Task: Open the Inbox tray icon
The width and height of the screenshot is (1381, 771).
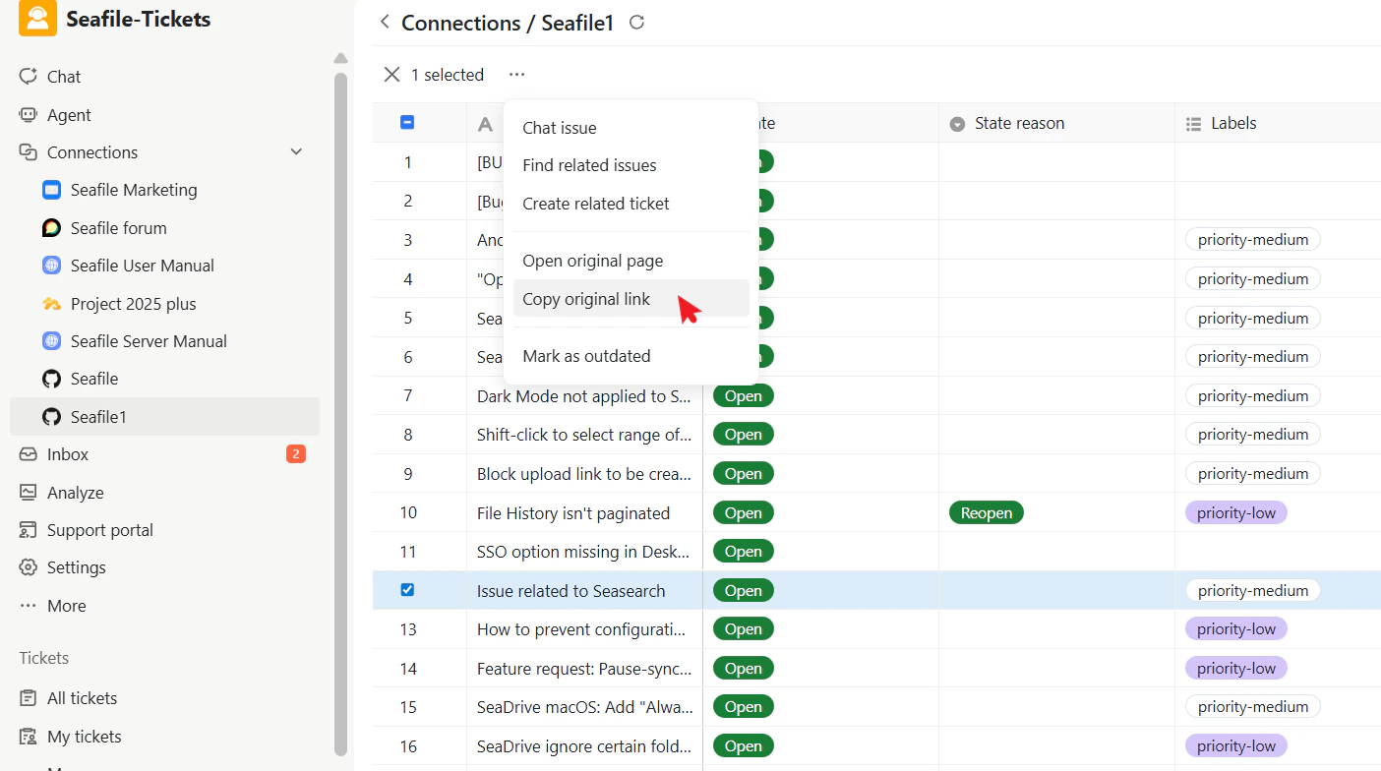Action: tap(28, 454)
